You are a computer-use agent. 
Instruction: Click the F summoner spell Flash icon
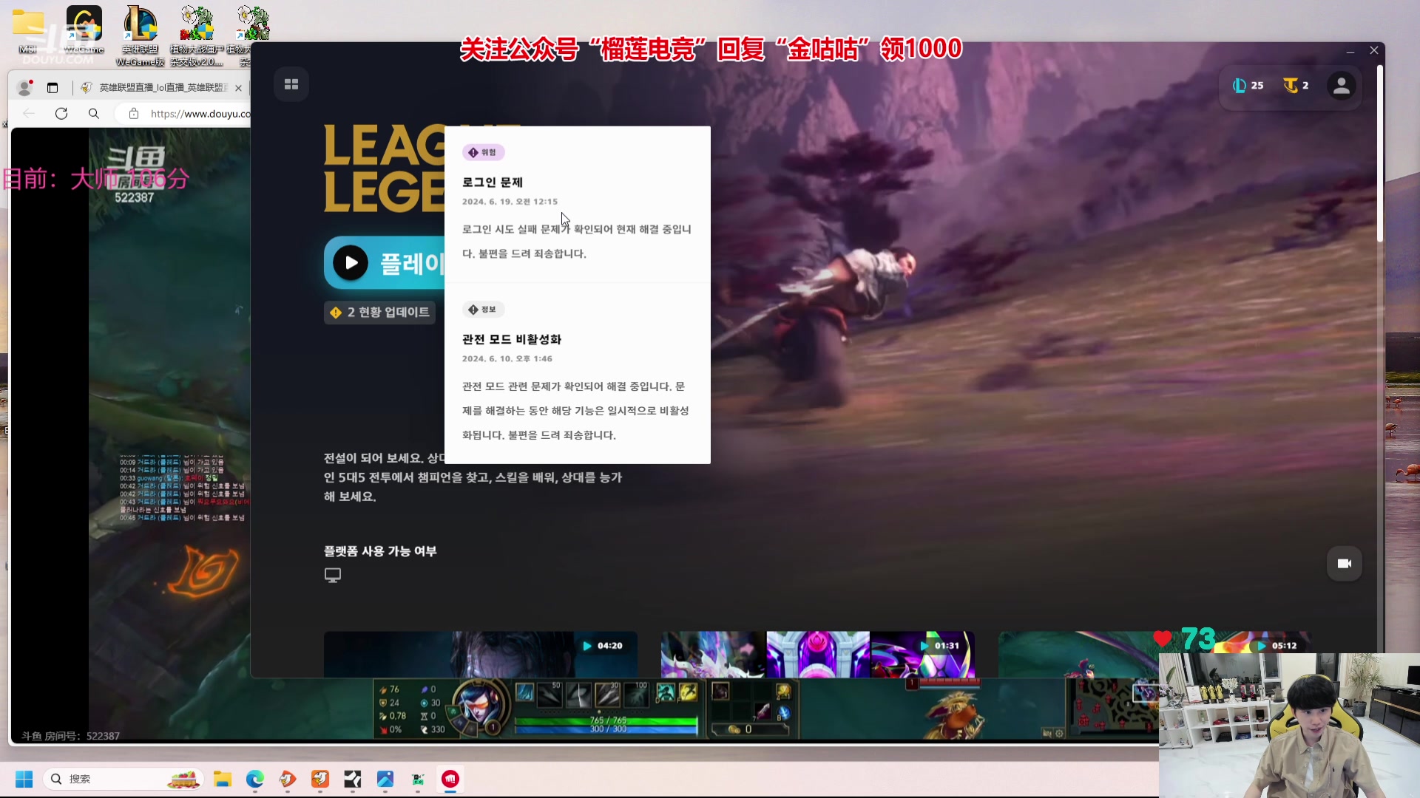pyautogui.click(x=689, y=692)
